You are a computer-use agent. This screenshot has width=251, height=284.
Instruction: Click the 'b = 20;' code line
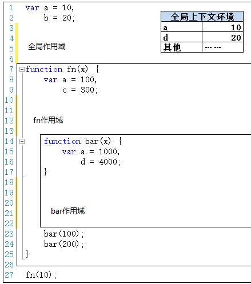click(59, 18)
